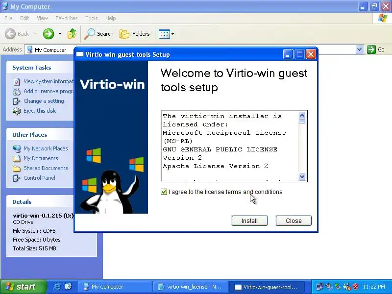This screenshot has height=294, width=392.
Task: Open 'Control Panel' link in Other Places
Action: (x=39, y=178)
